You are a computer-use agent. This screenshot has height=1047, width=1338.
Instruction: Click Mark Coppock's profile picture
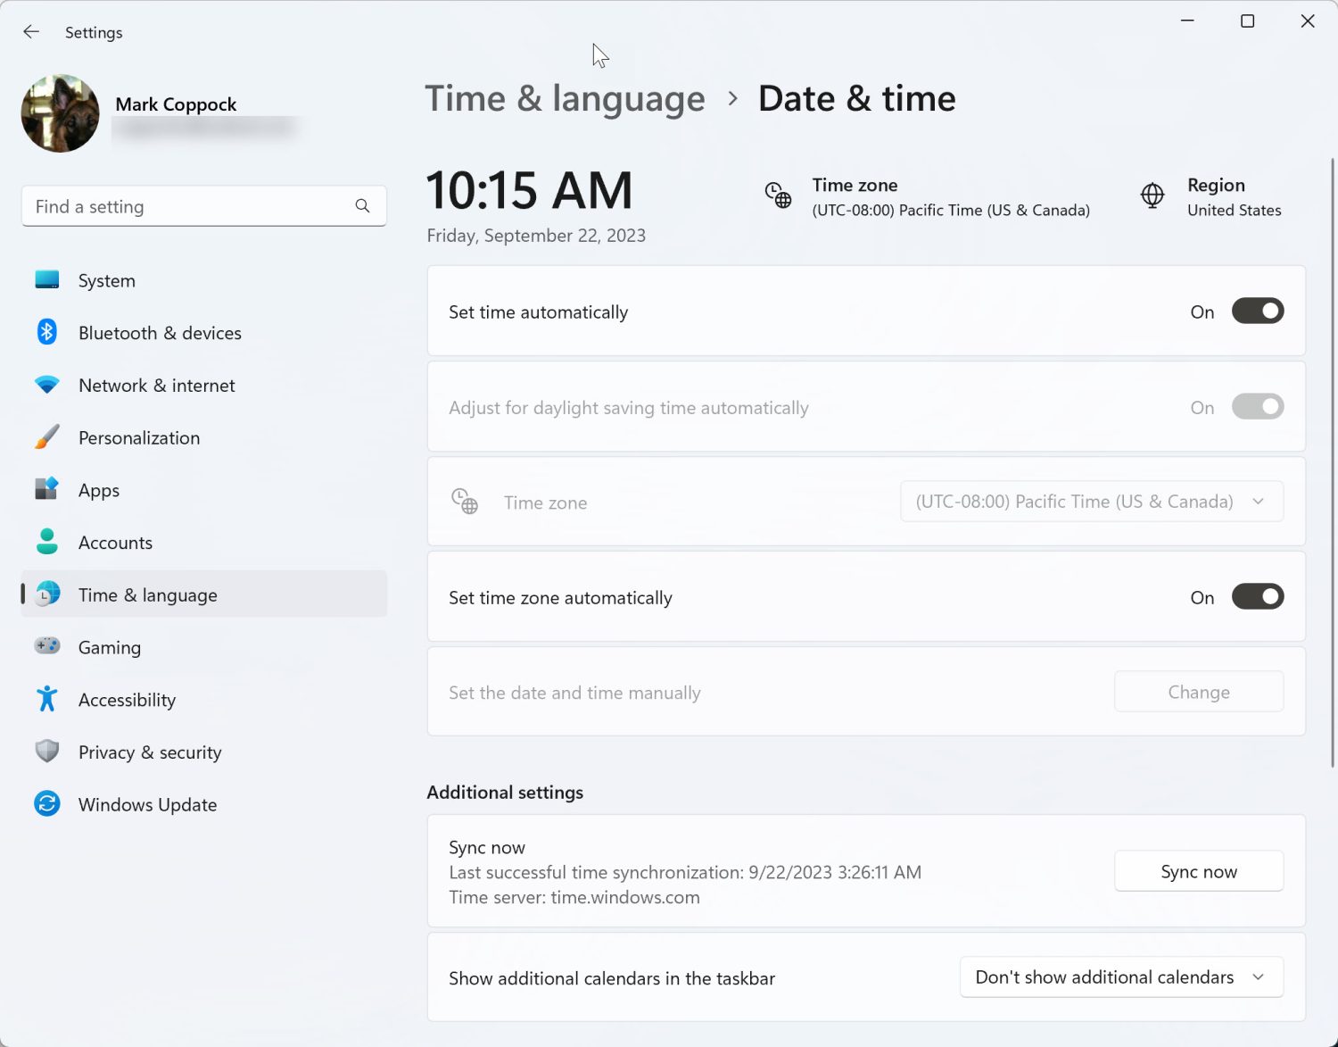click(x=61, y=113)
